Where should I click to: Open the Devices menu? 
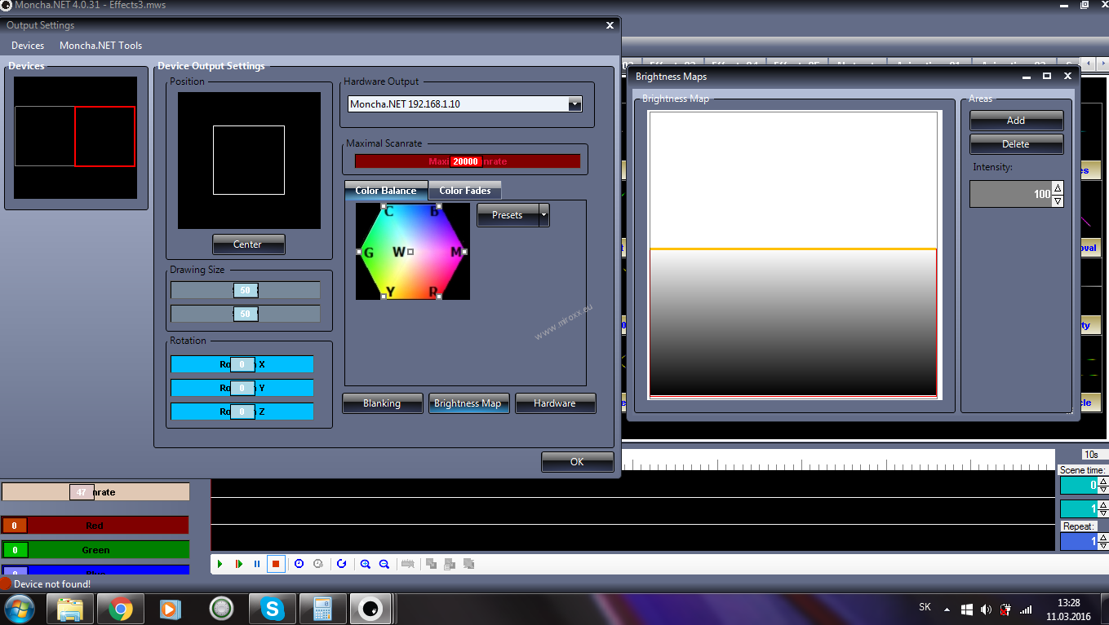click(28, 46)
